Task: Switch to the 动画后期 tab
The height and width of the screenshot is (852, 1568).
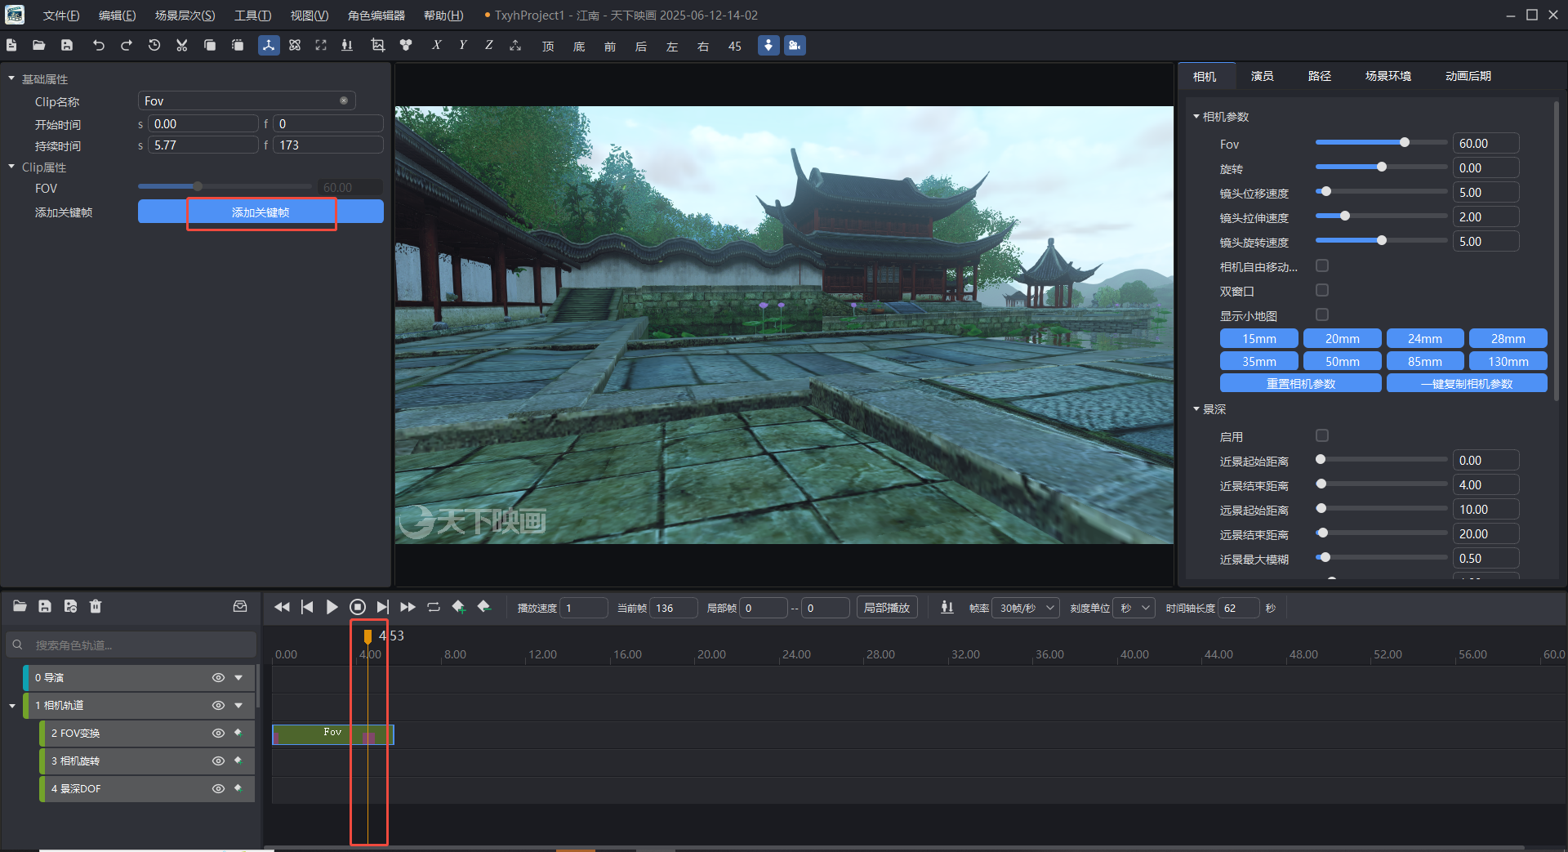Action: (x=1468, y=76)
